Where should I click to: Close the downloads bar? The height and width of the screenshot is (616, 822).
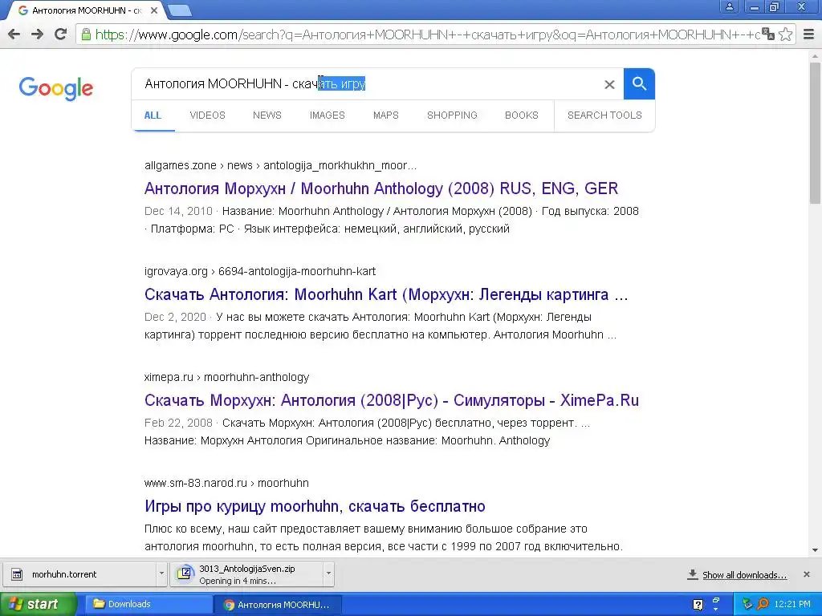(806, 574)
